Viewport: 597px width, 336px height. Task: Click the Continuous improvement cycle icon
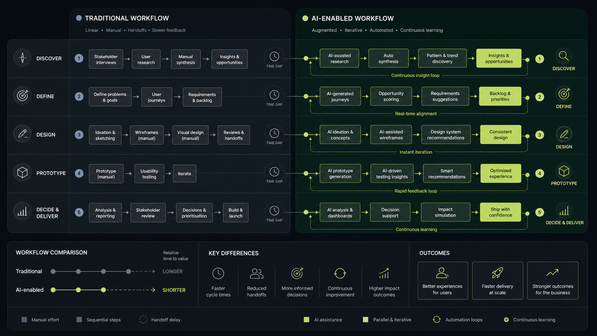[x=340, y=274]
